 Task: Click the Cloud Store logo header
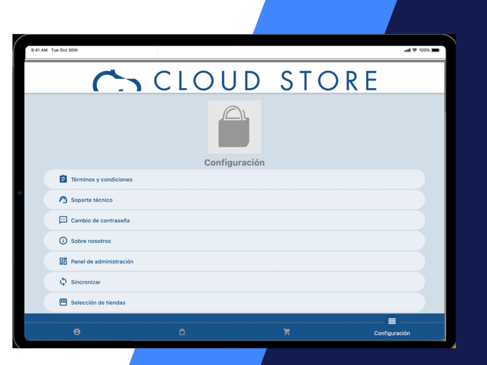(235, 80)
